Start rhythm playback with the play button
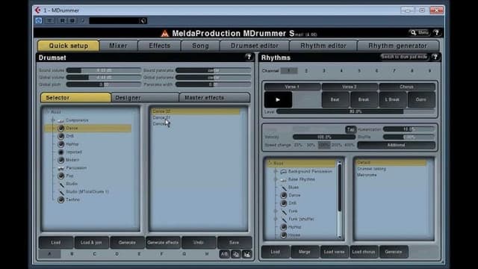The width and height of the screenshot is (478, 269). (278, 99)
